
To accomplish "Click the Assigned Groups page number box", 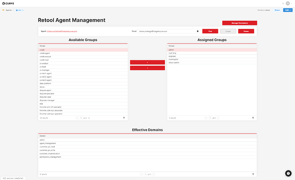I will pos(210,118).
